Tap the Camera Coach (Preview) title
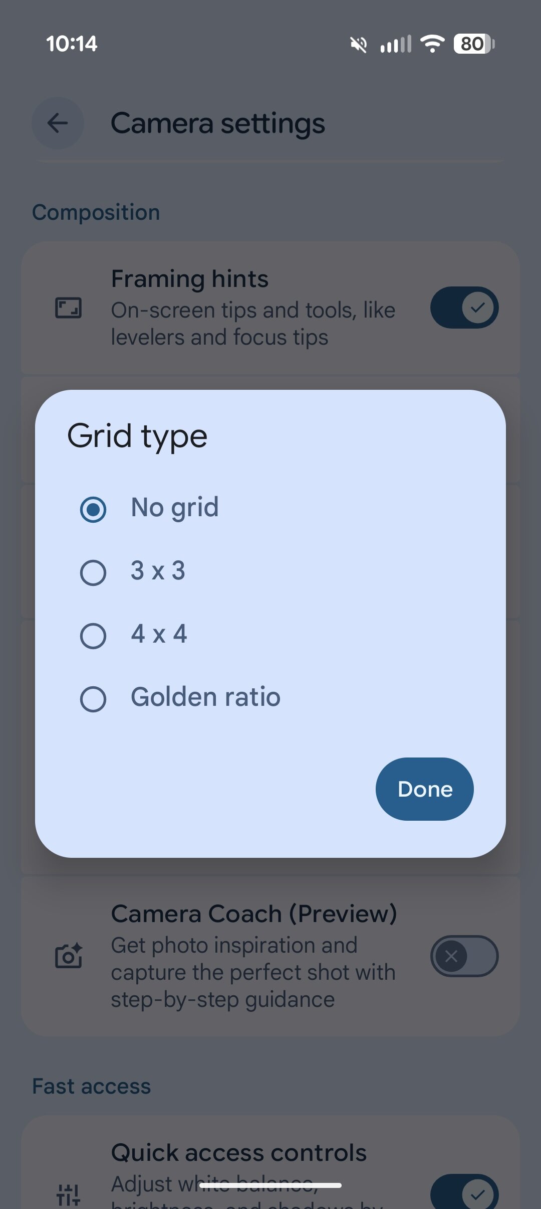Image resolution: width=541 pixels, height=1209 pixels. coord(253,914)
